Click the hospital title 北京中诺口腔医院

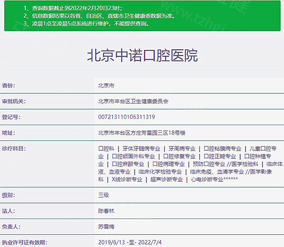coord(142,55)
